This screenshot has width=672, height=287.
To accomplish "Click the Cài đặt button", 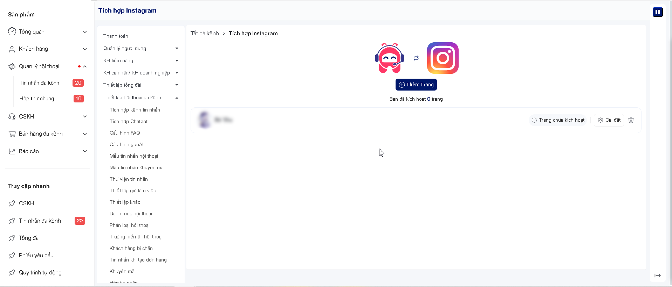I will point(609,120).
